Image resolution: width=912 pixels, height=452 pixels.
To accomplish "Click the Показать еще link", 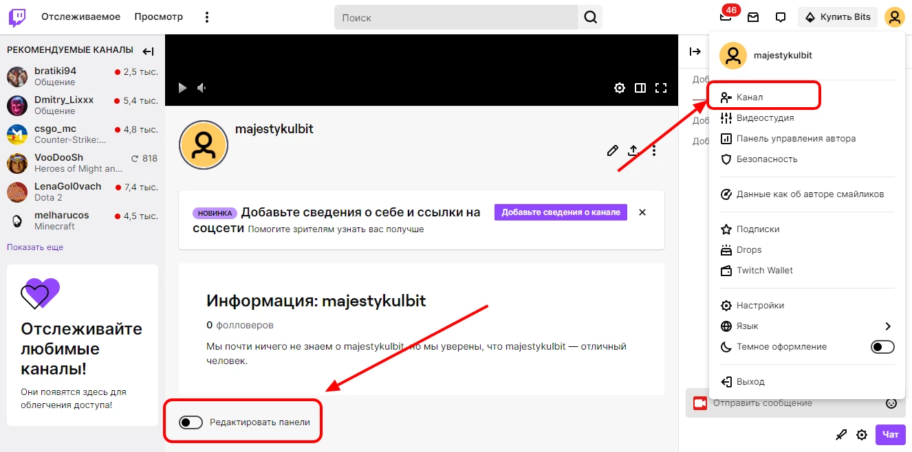I will pos(35,247).
